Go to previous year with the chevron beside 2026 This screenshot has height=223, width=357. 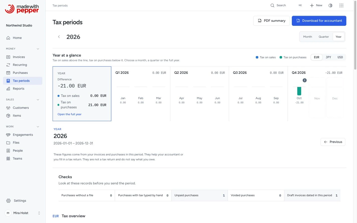tap(59, 37)
